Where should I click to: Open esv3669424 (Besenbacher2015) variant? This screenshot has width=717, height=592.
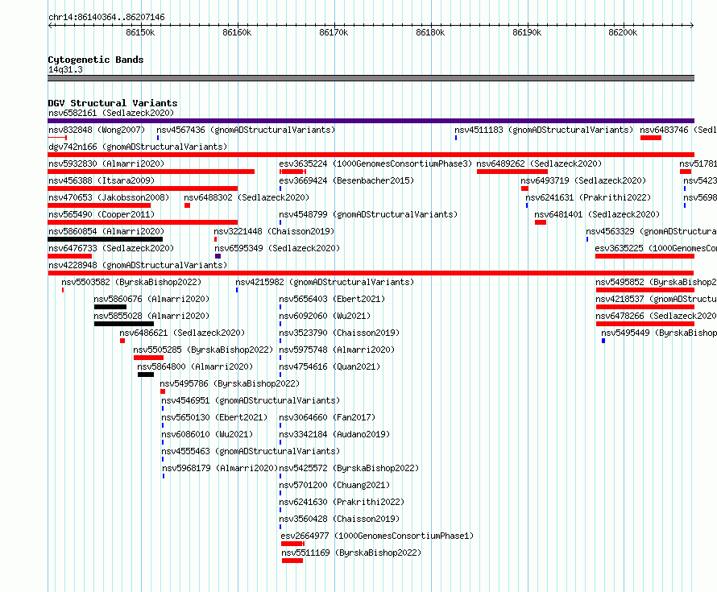346,180
